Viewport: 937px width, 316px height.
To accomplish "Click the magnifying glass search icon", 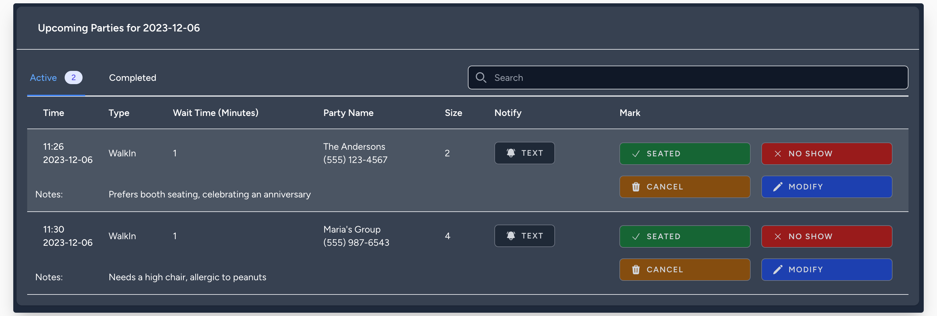I will pyautogui.click(x=481, y=78).
